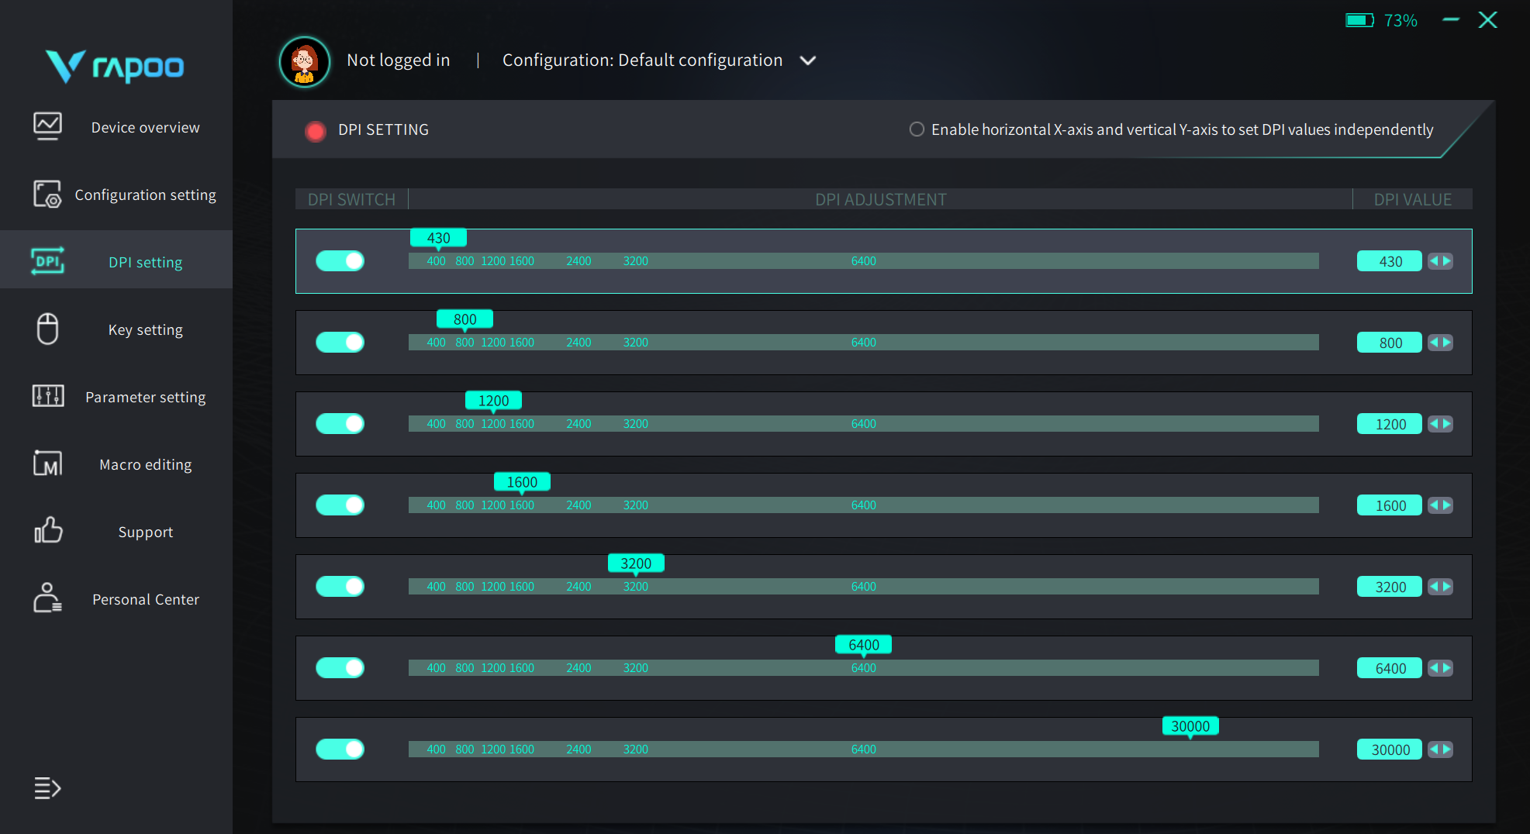The width and height of the screenshot is (1530, 834).
Task: Enable independent X-axis and Y-axis DPI radio
Action: pos(917,129)
